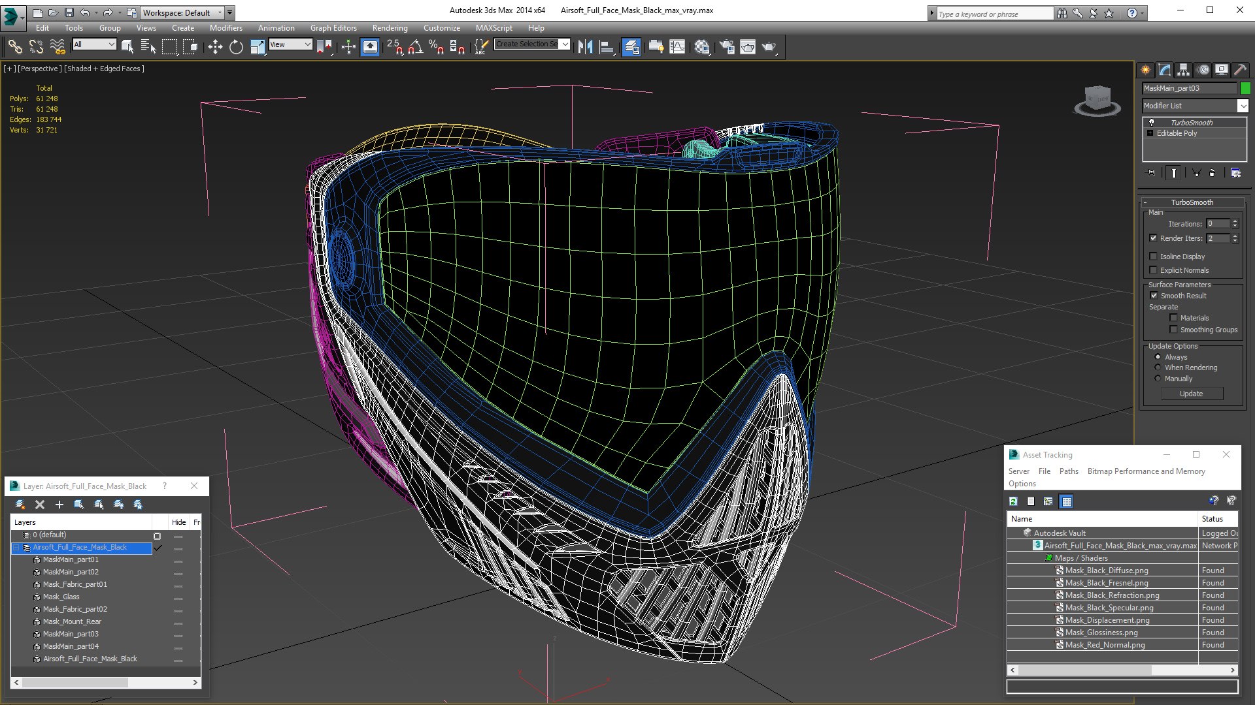Click the green object color swatch
Image resolution: width=1255 pixels, height=705 pixels.
(x=1245, y=88)
